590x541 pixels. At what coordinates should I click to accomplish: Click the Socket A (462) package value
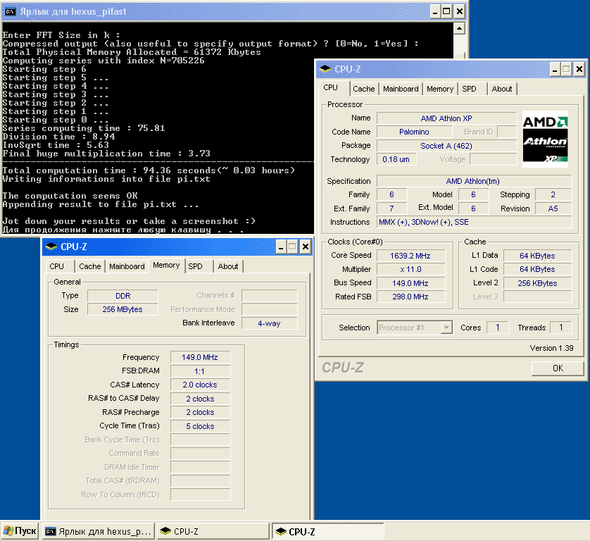point(446,146)
